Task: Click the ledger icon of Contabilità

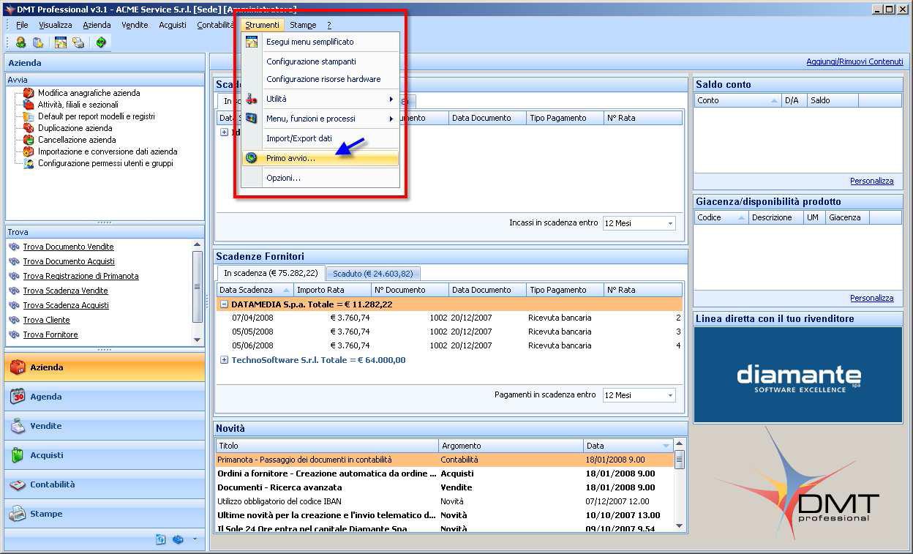Action: coord(18,484)
